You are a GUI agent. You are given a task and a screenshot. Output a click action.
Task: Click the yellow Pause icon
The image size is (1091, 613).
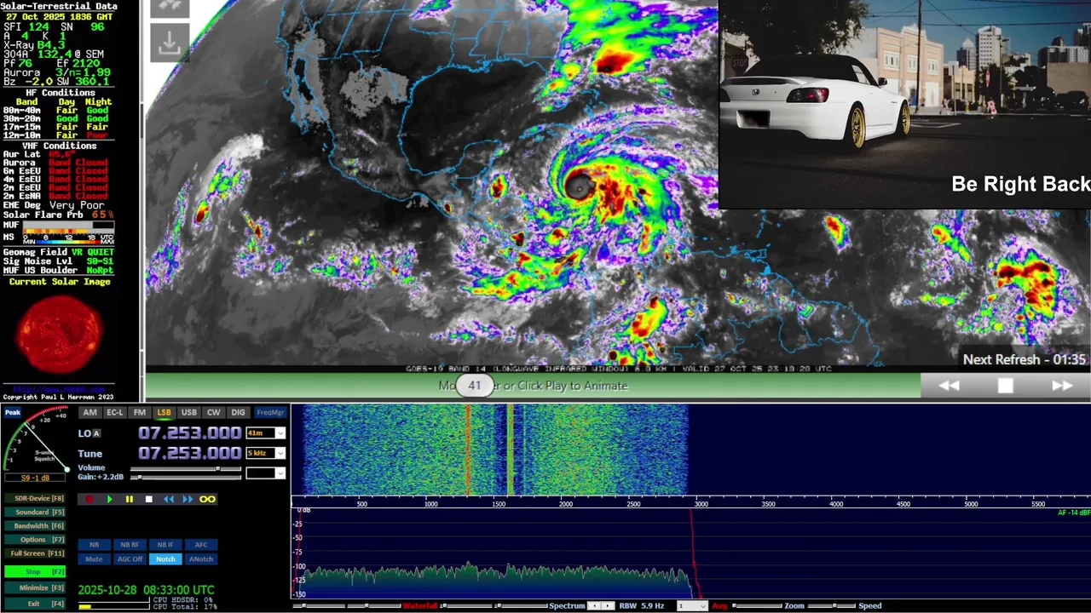pos(130,499)
